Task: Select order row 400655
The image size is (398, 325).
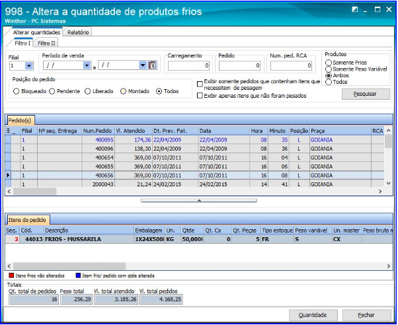Action: click(x=194, y=166)
